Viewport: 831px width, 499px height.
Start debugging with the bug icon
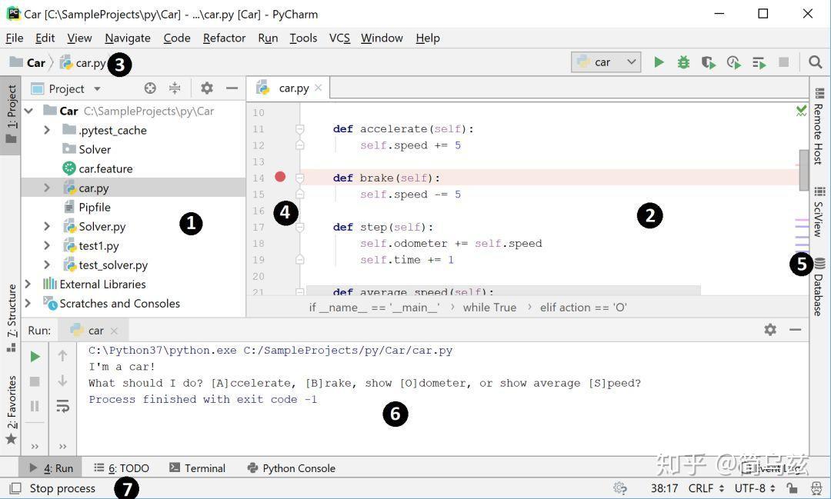click(x=683, y=62)
